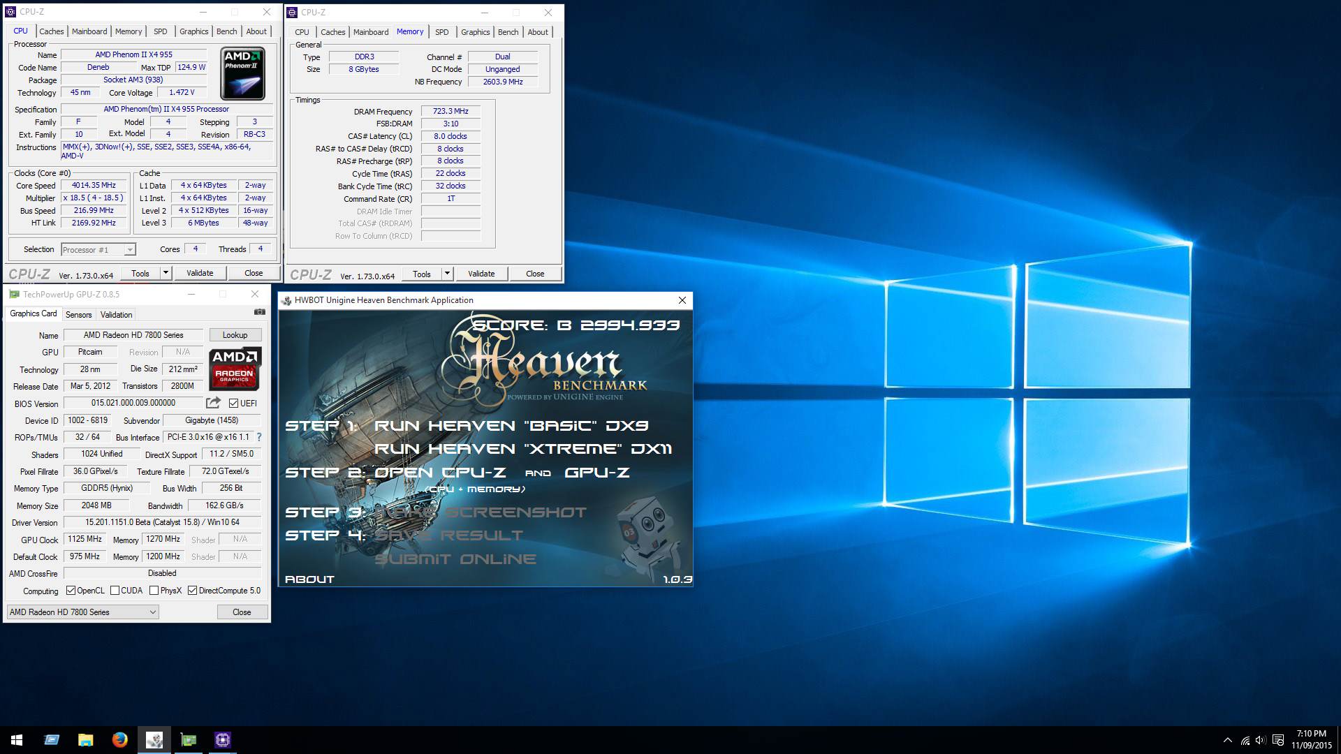Open File Explorer from the taskbar
The width and height of the screenshot is (1341, 754).
pyautogui.click(x=85, y=740)
